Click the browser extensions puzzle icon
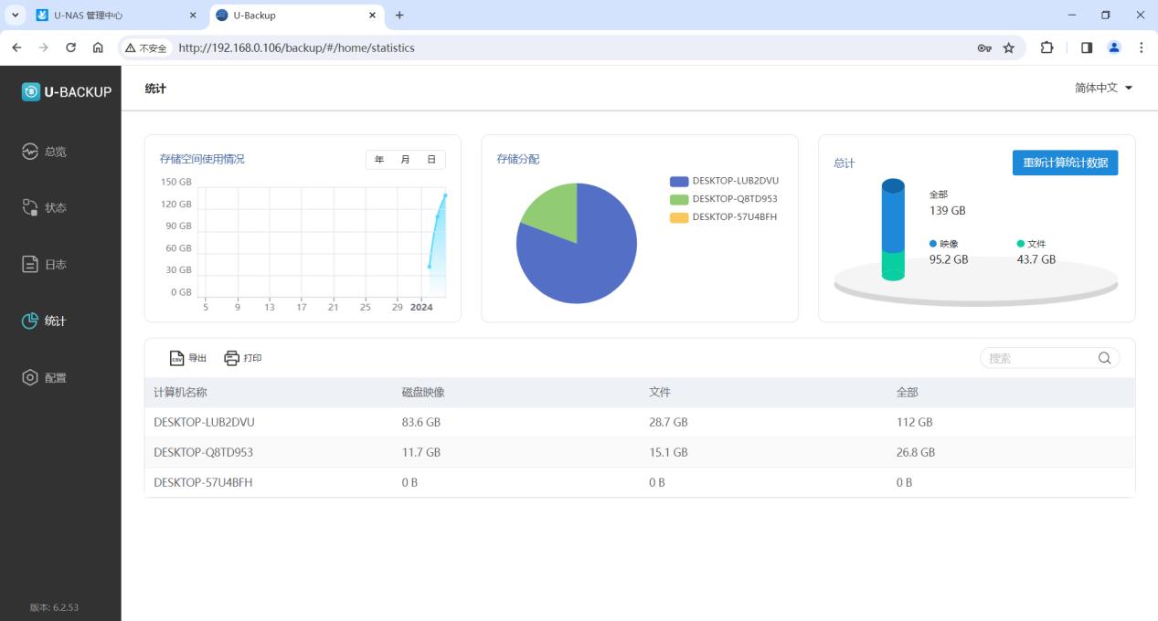The height and width of the screenshot is (621, 1158). click(1047, 47)
